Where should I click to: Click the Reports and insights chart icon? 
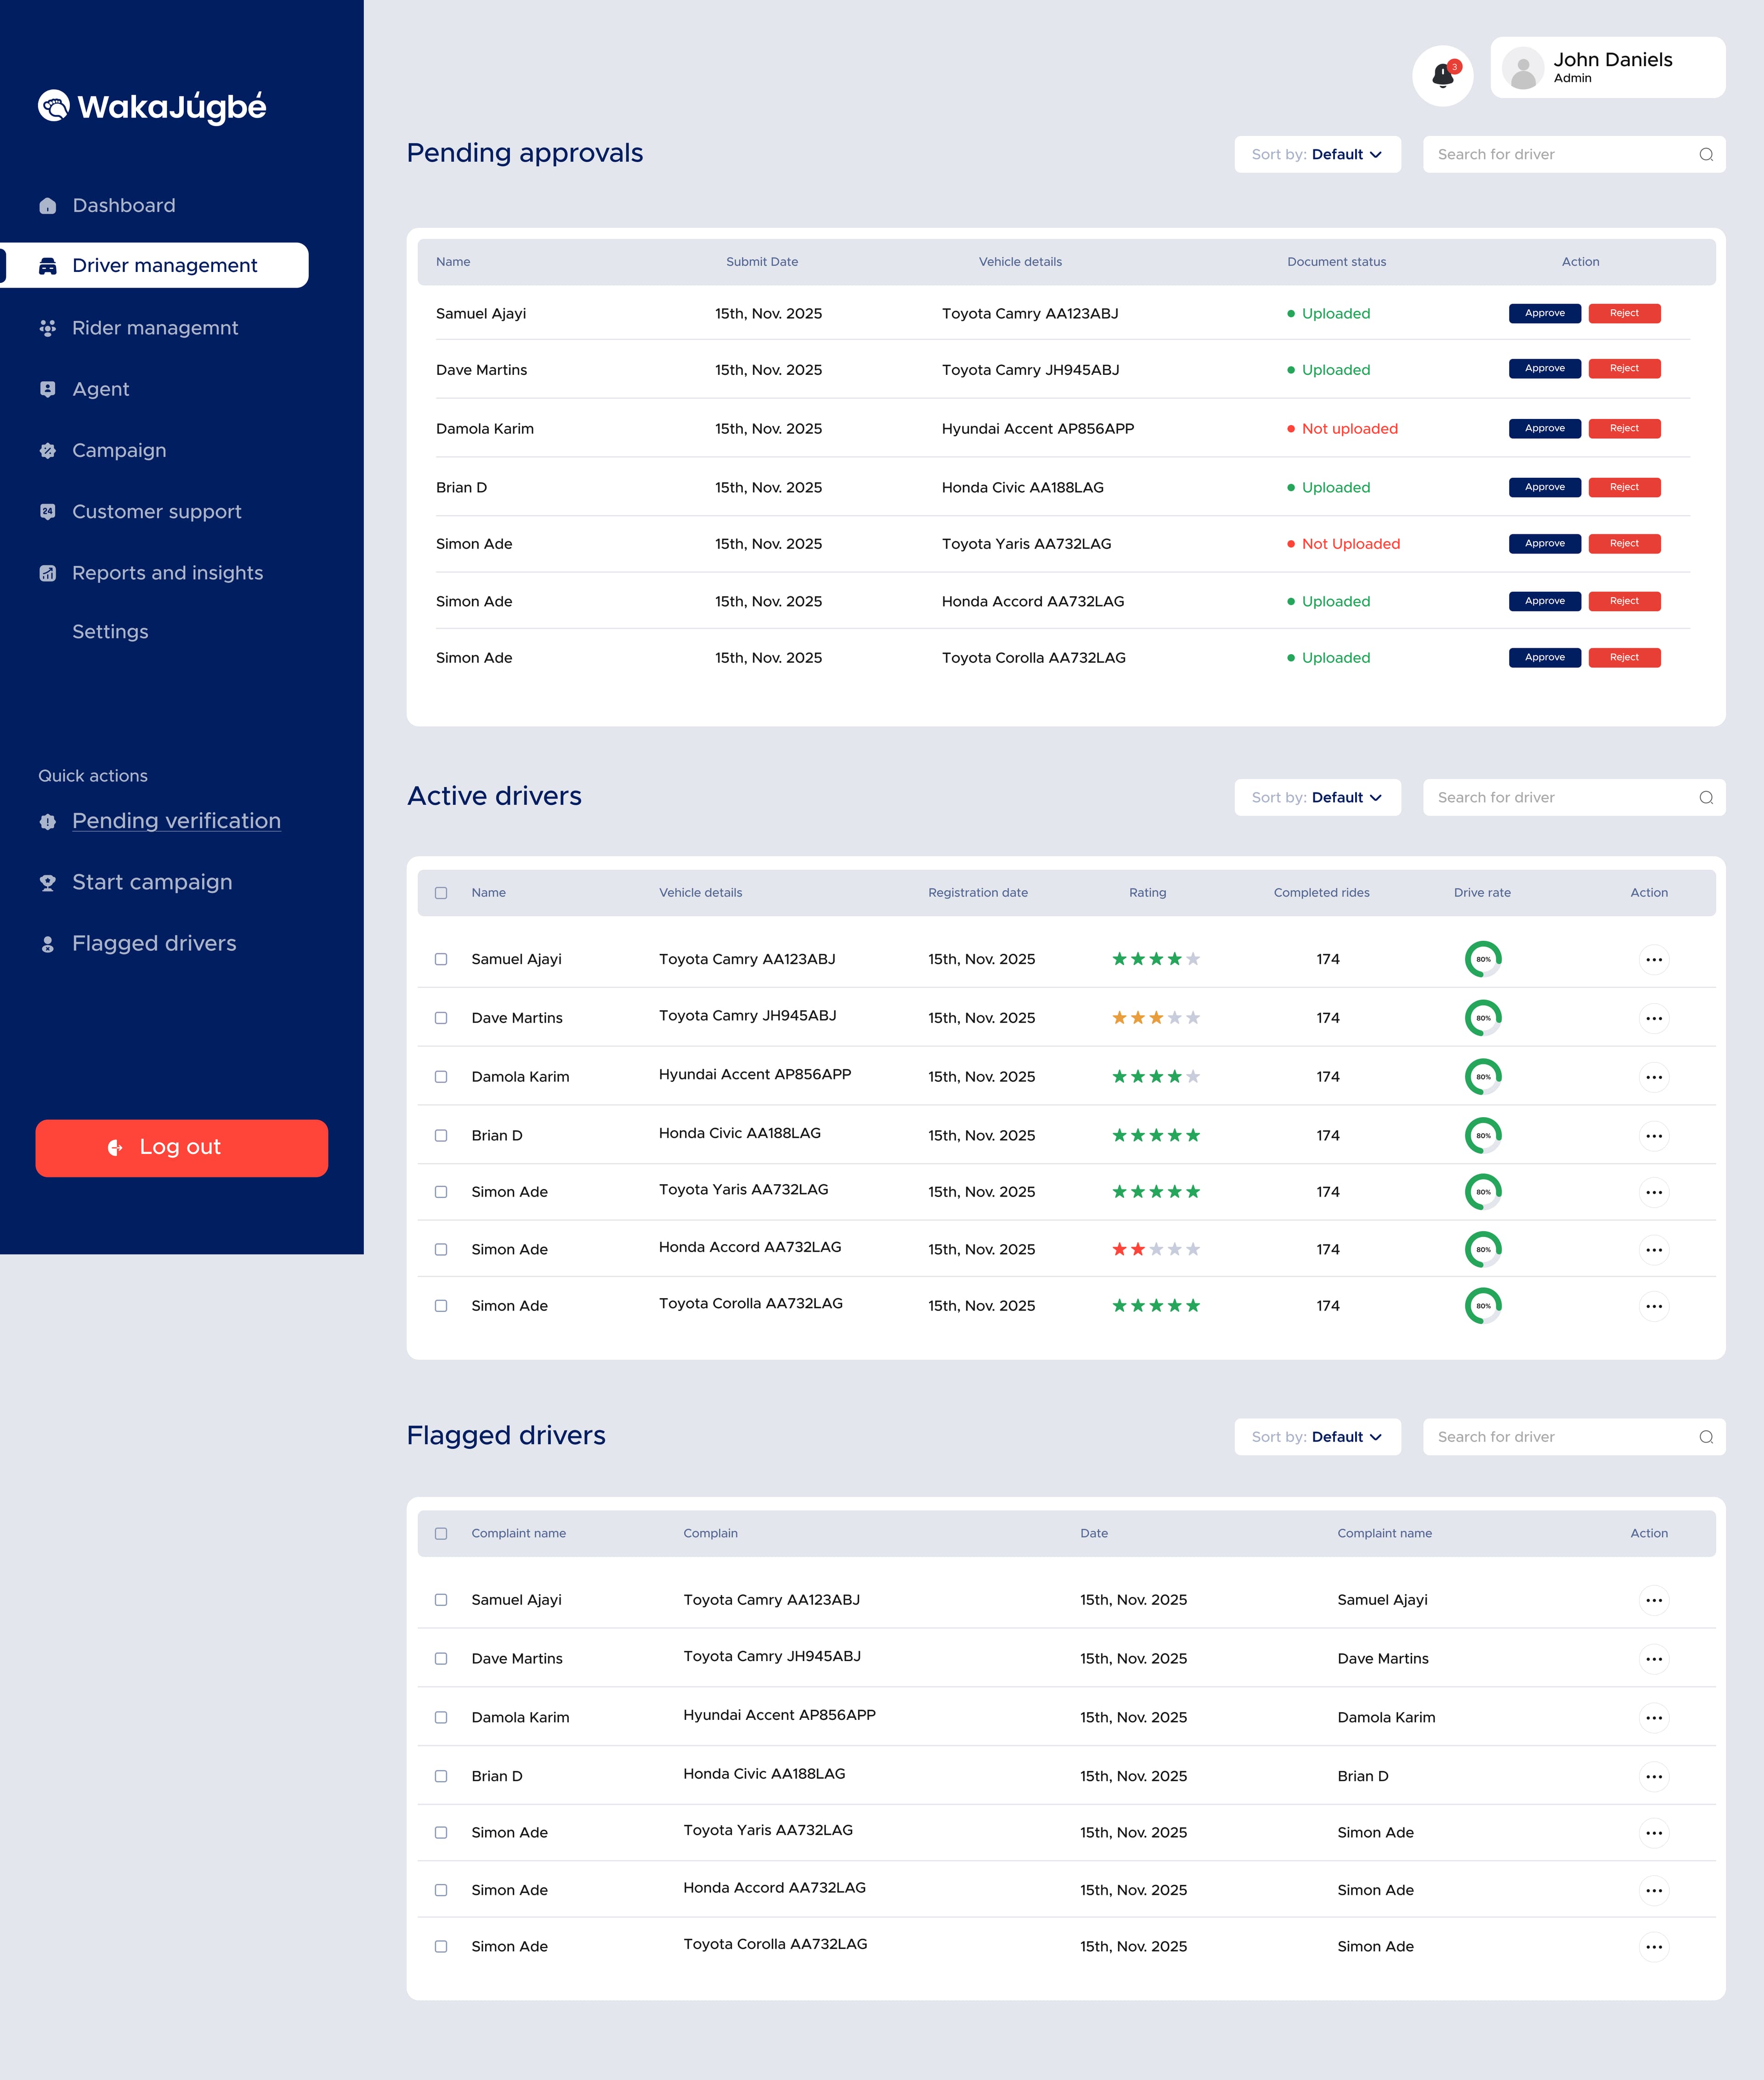(47, 573)
